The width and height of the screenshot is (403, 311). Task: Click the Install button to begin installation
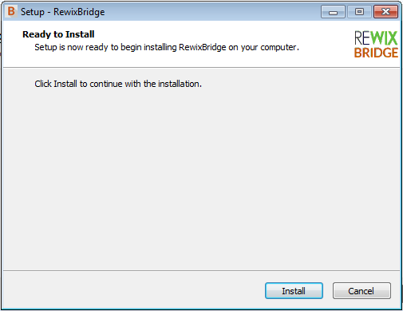(x=294, y=291)
